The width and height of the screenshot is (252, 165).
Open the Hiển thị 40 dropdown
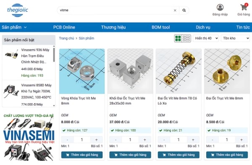point(206,38)
